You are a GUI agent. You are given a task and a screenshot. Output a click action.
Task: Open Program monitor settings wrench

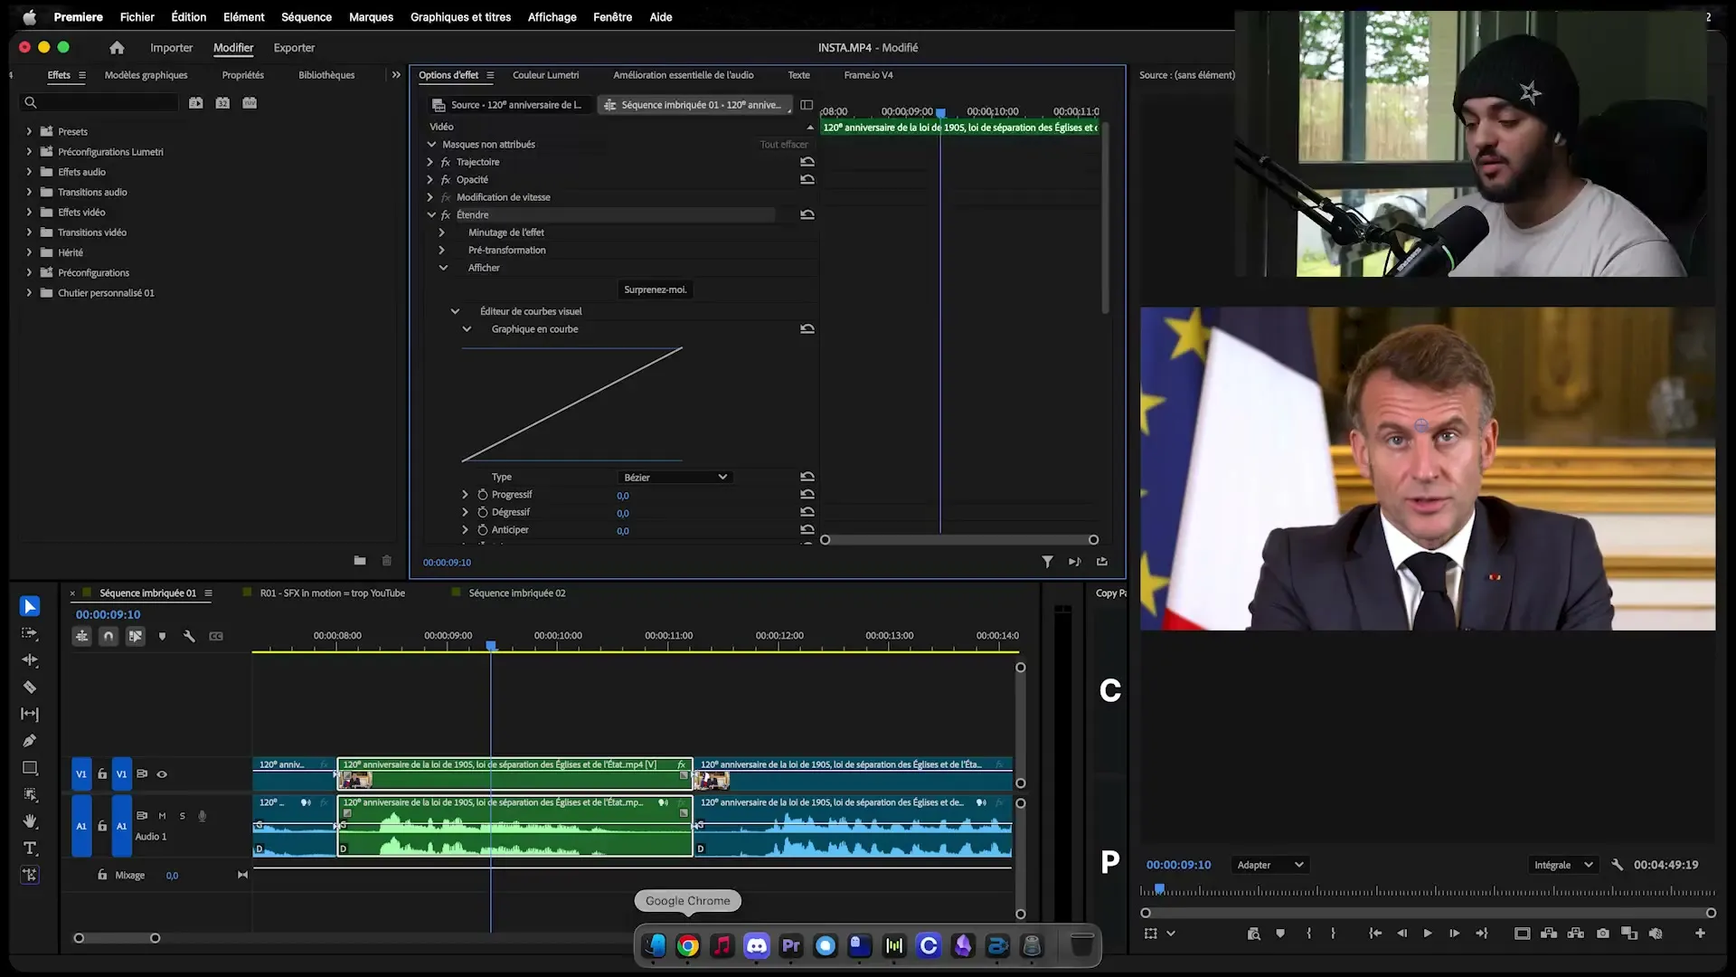[x=1618, y=865]
